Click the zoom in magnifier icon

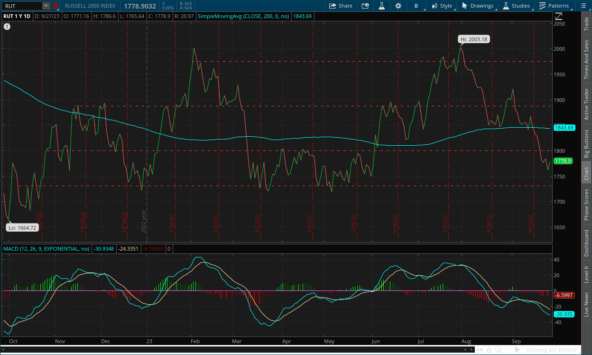click(499, 350)
